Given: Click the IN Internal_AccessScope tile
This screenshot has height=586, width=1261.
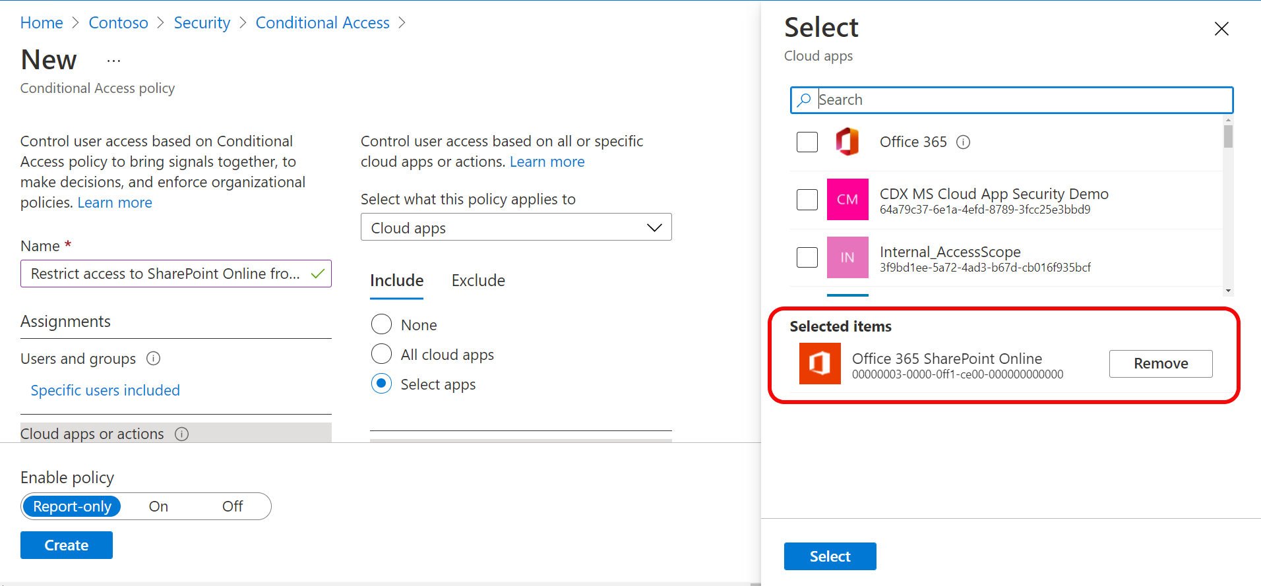Looking at the screenshot, I should pyautogui.click(x=847, y=257).
